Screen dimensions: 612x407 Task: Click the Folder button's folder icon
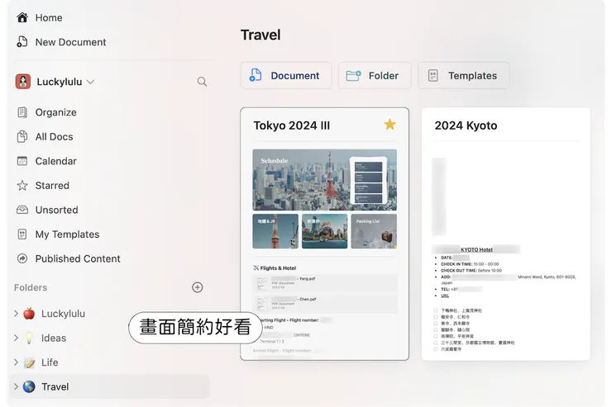click(x=353, y=75)
